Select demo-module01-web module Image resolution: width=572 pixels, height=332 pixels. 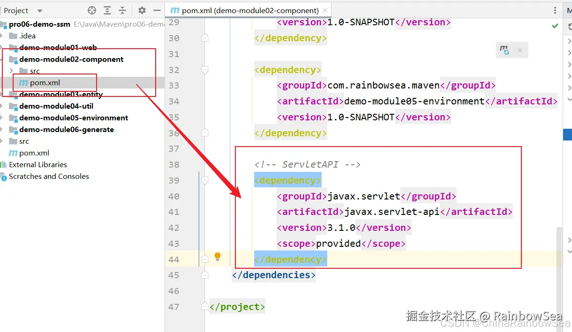pos(58,47)
